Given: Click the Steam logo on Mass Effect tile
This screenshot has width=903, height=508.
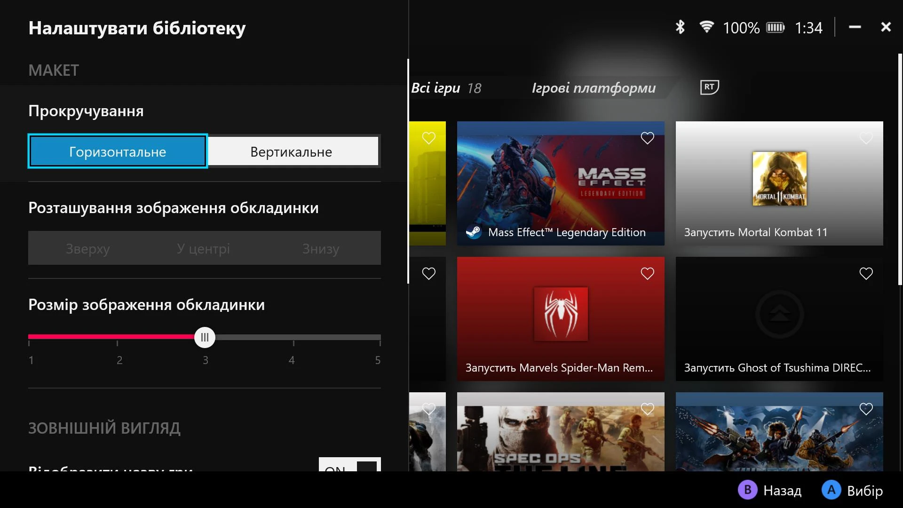Looking at the screenshot, I should 474,232.
